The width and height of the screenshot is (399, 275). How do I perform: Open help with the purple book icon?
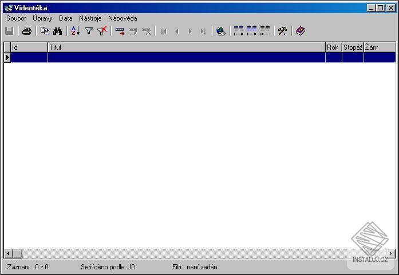coord(301,31)
